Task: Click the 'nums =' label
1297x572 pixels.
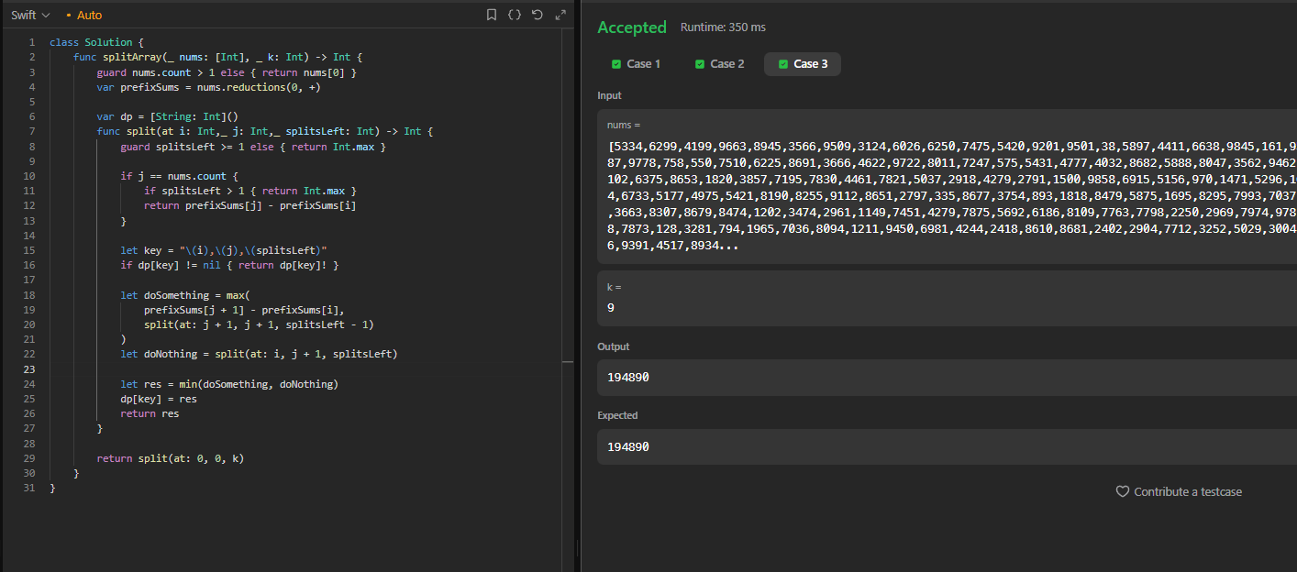Action: (x=624, y=125)
